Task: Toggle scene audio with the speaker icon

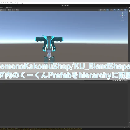Action: (111, 10)
